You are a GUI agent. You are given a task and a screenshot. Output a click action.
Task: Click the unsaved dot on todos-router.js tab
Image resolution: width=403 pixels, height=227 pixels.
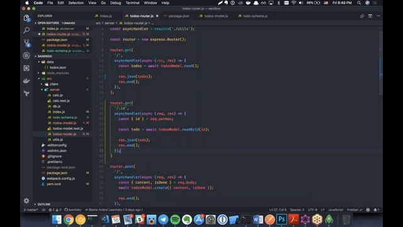click(157, 16)
